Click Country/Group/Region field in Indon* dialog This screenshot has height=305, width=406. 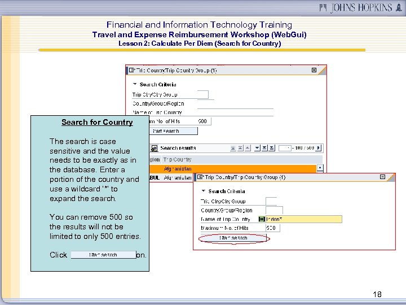[274, 210]
